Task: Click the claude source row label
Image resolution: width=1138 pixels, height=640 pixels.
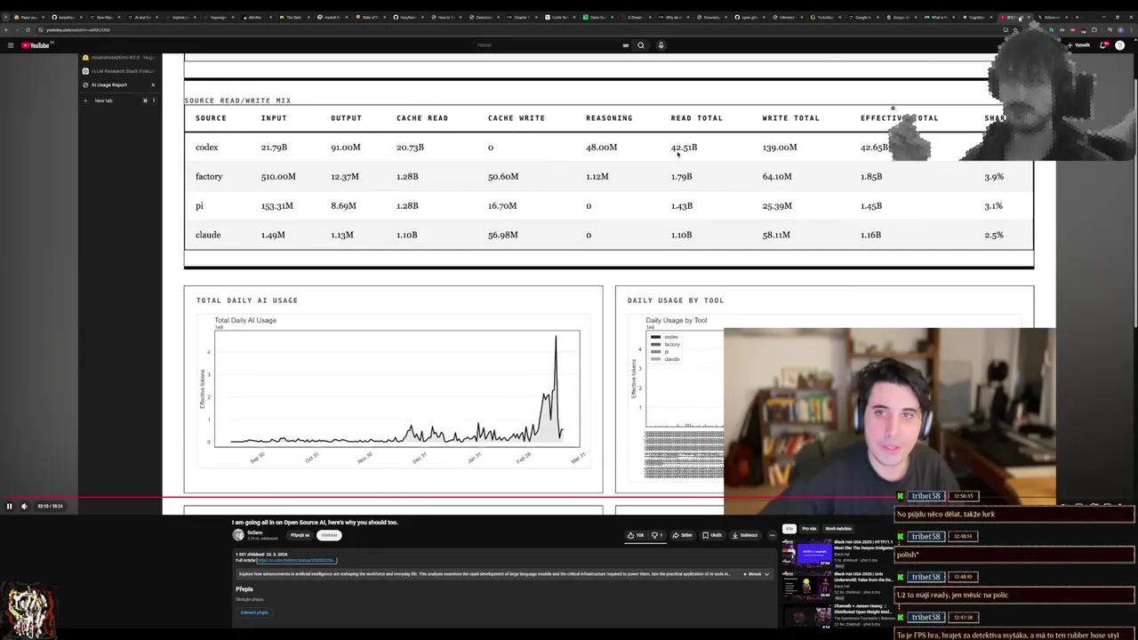Action: pos(208,235)
